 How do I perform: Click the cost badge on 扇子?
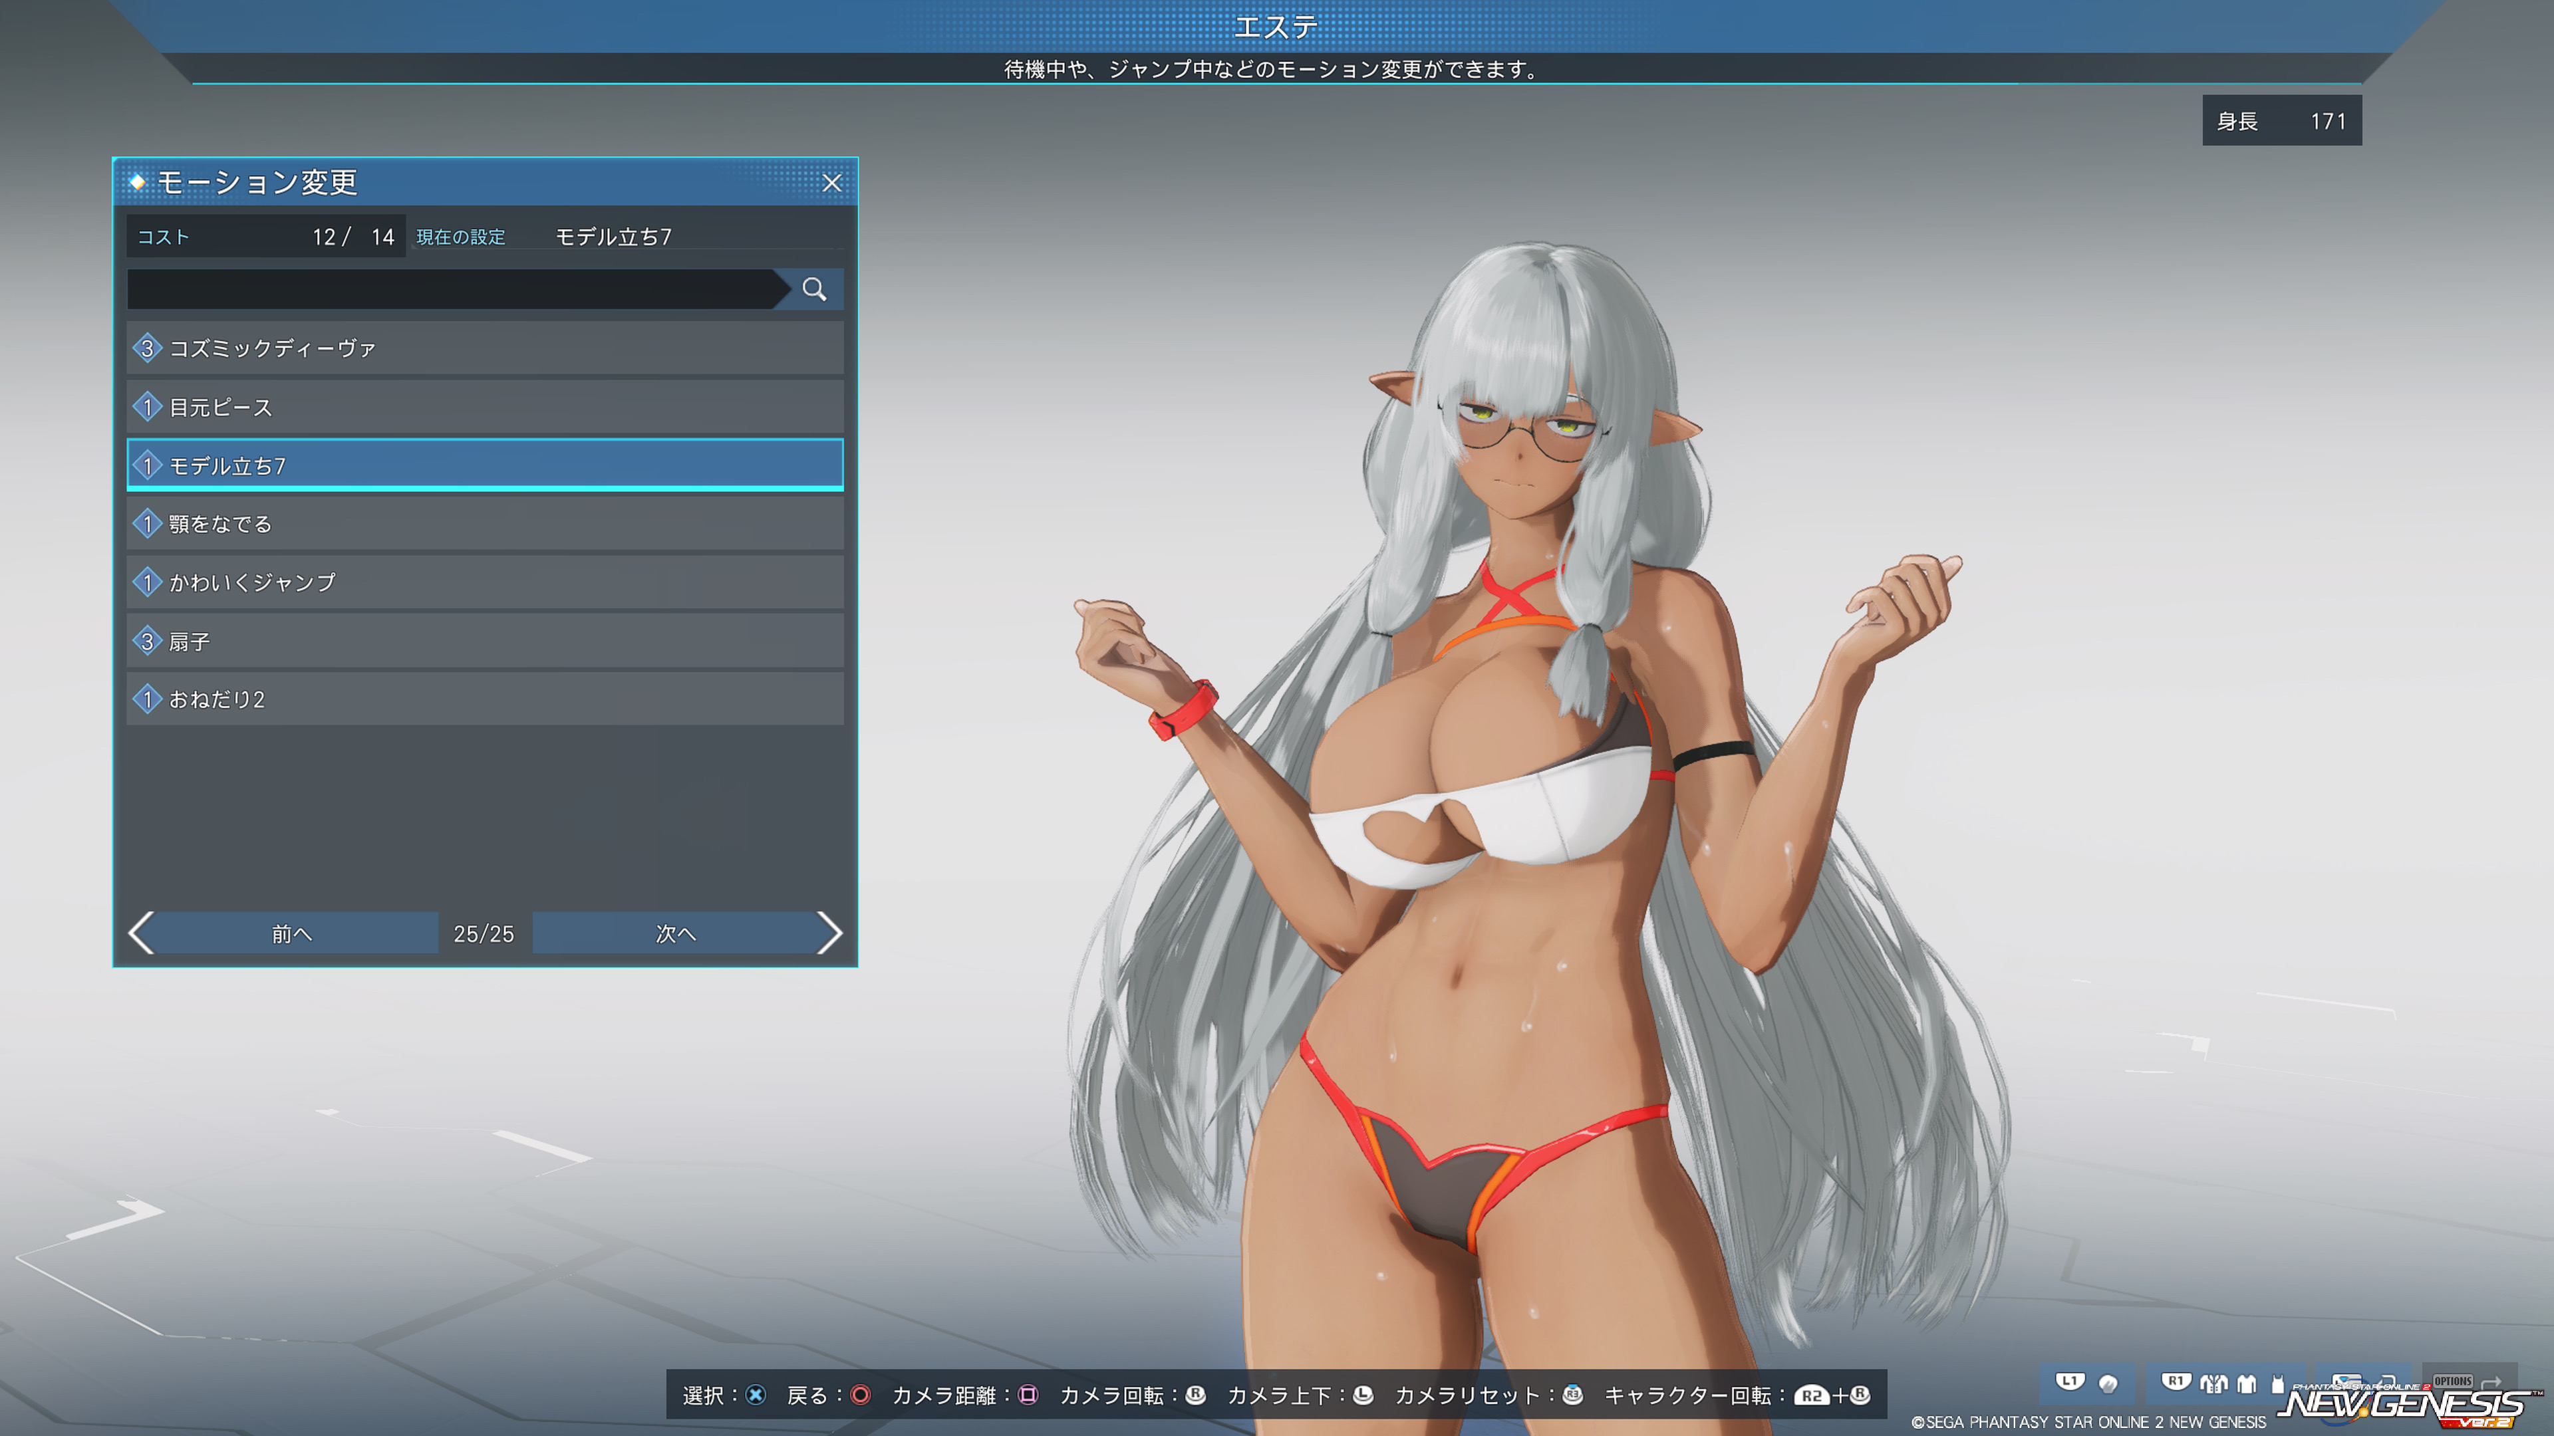pyautogui.click(x=147, y=641)
